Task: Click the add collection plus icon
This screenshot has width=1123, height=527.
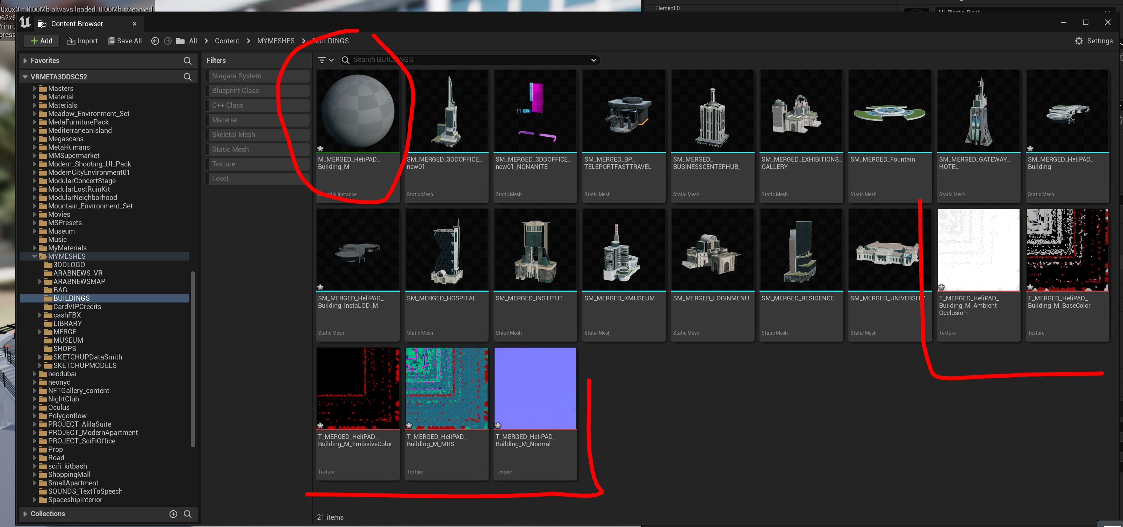Action: [173, 514]
